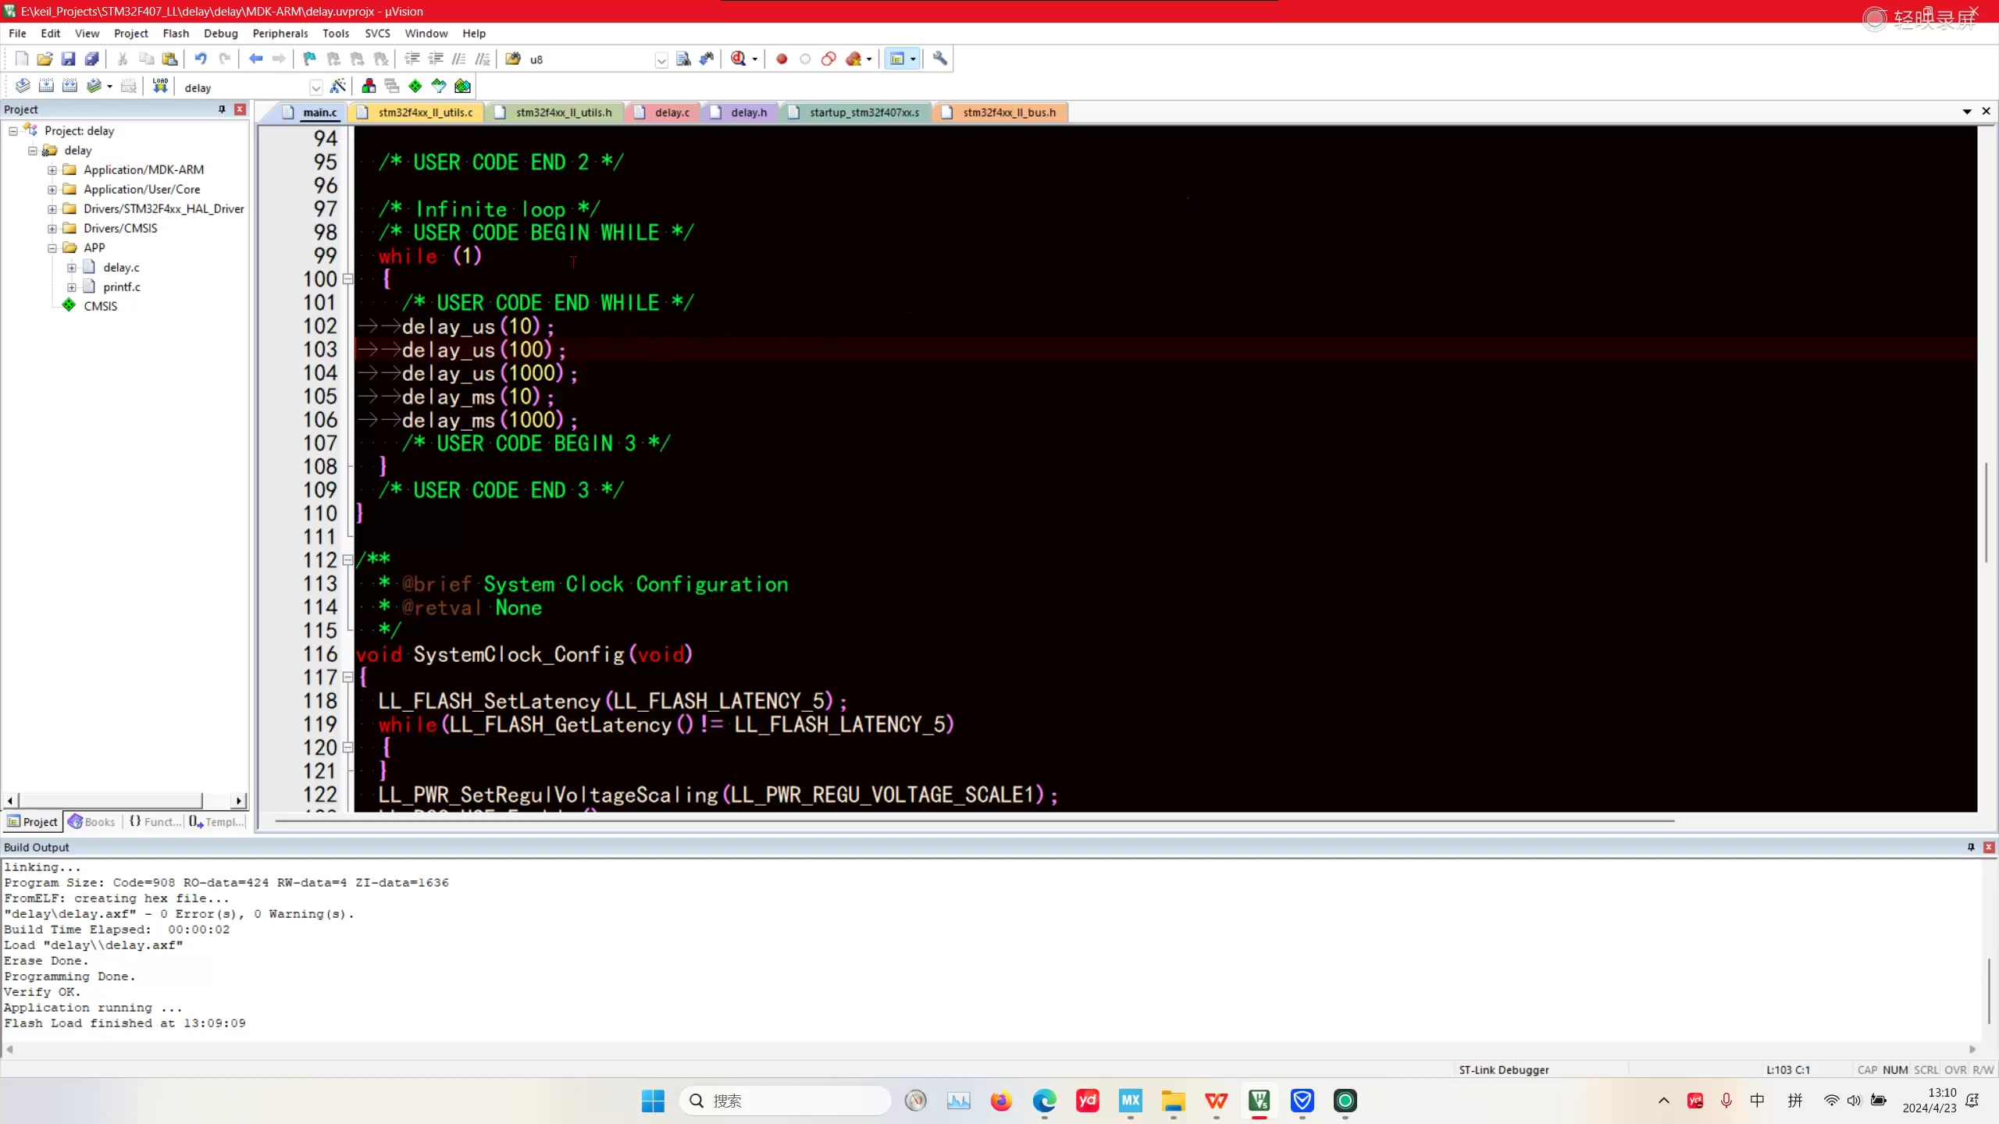This screenshot has width=1999, height=1124.
Task: Collapse the APP folder in project tree
Action: (x=52, y=248)
